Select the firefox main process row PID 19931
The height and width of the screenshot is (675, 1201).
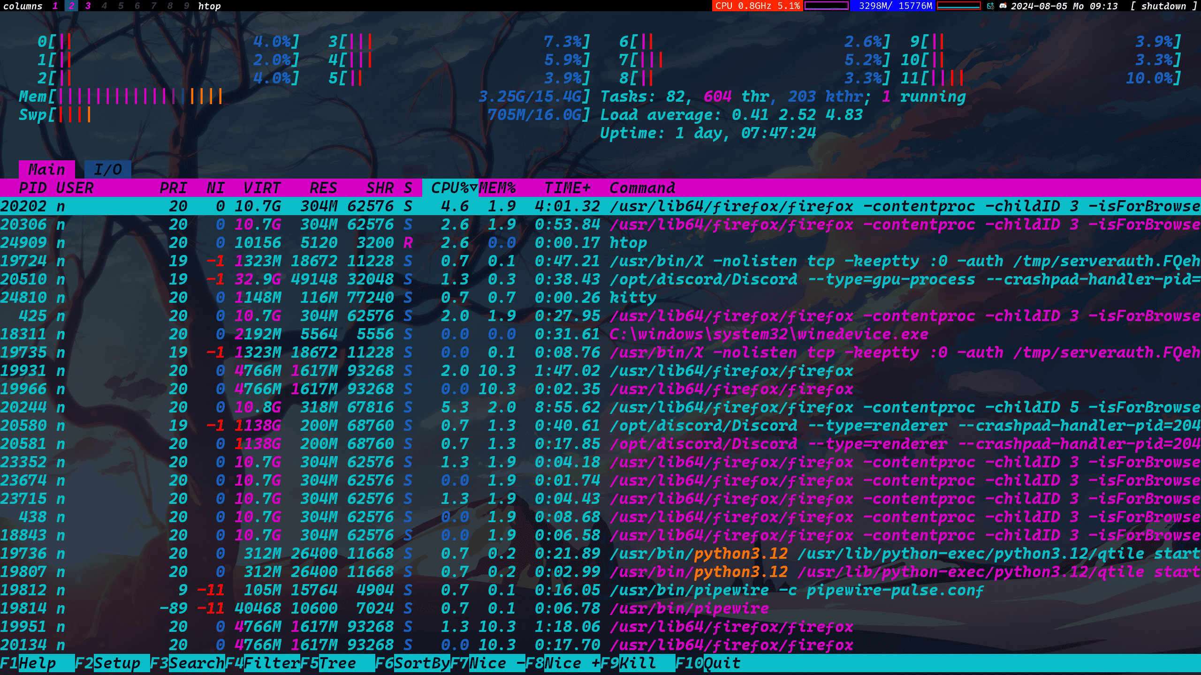pos(600,371)
